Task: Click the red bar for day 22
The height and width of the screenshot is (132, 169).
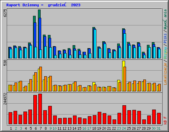Action: pyautogui.click(x=114, y=122)
